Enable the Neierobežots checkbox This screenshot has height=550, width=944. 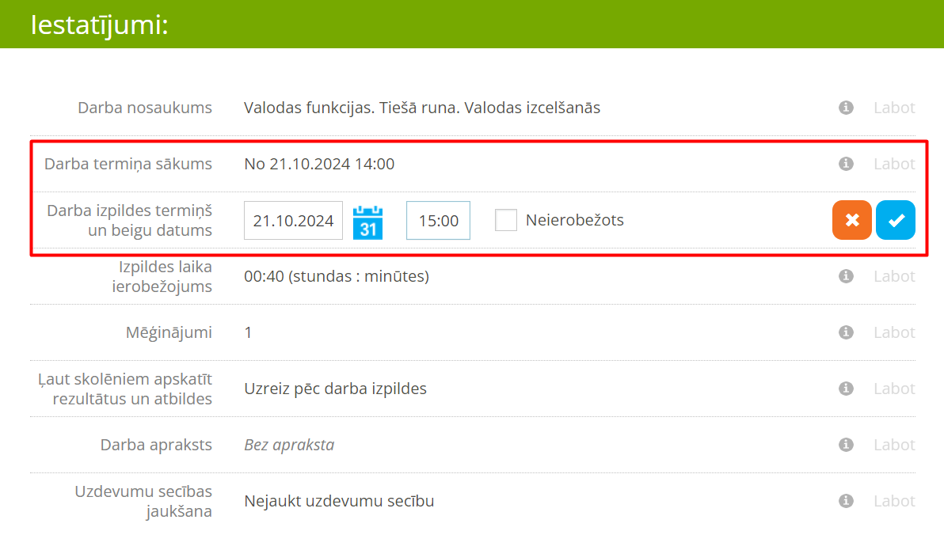click(x=506, y=220)
